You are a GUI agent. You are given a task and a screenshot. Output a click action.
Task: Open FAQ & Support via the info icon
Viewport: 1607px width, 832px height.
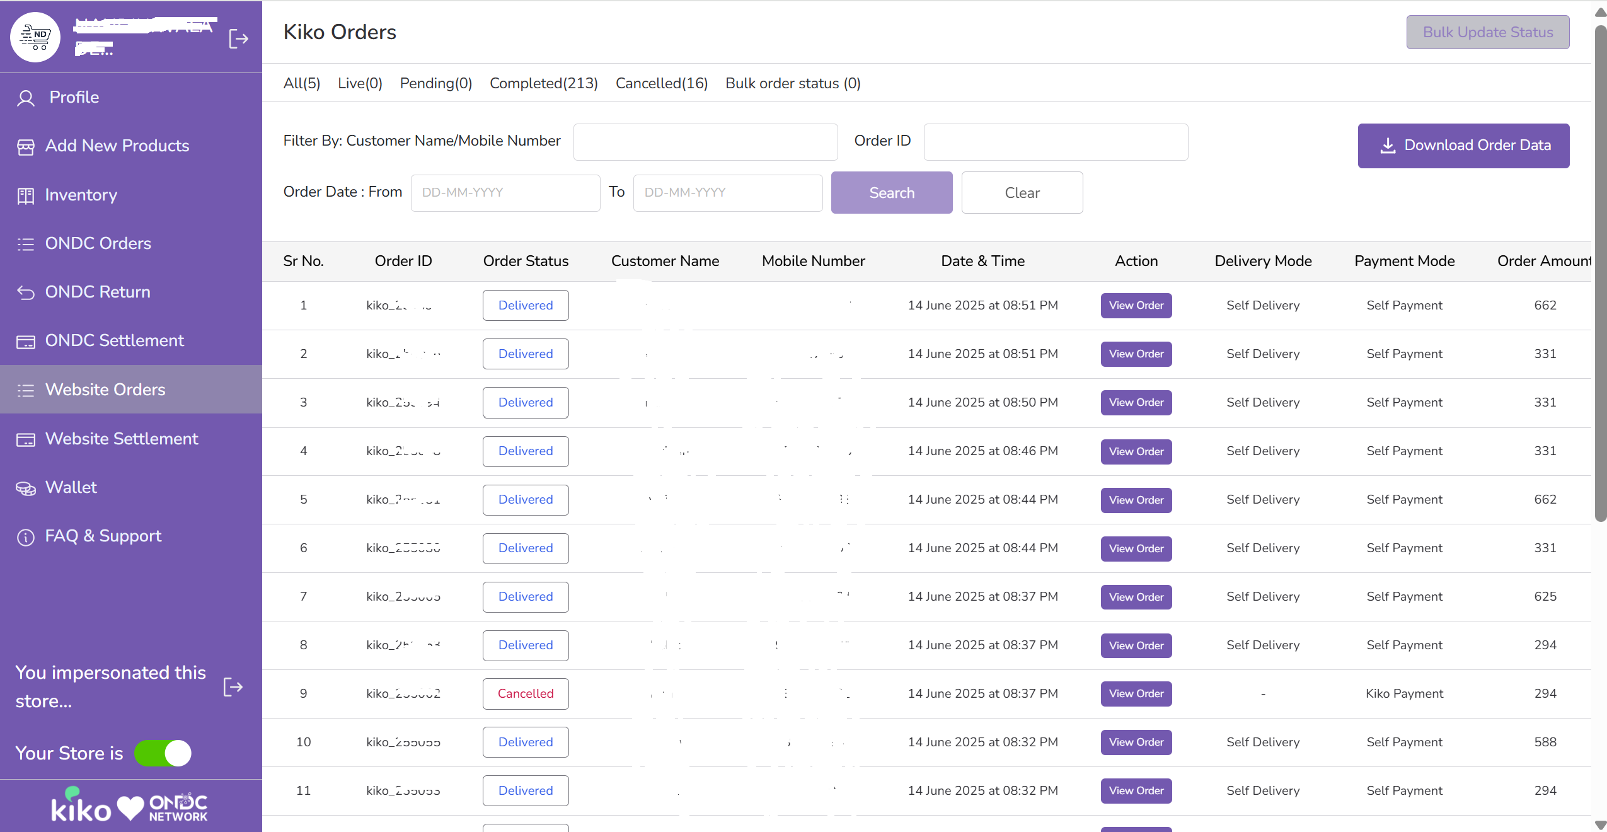tap(24, 536)
